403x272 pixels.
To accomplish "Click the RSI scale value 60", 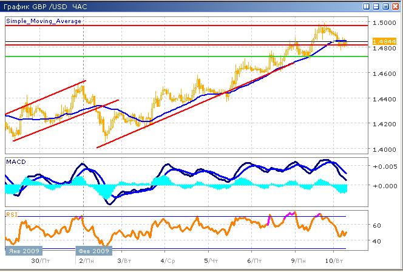I will point(376,225).
